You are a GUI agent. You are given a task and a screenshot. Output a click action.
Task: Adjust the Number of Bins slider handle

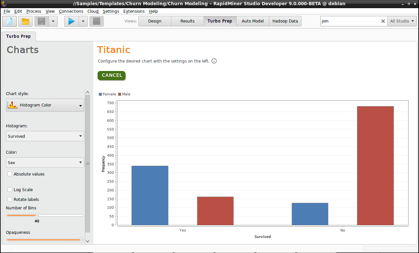click(x=37, y=215)
